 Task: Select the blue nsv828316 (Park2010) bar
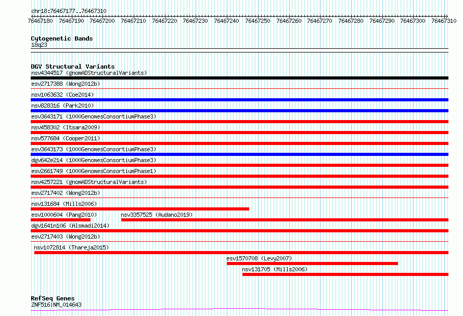[x=239, y=111]
